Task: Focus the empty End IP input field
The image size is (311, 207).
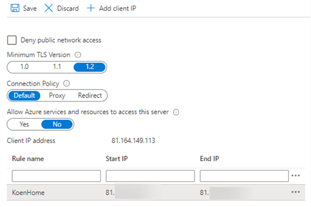Action: (x=244, y=176)
